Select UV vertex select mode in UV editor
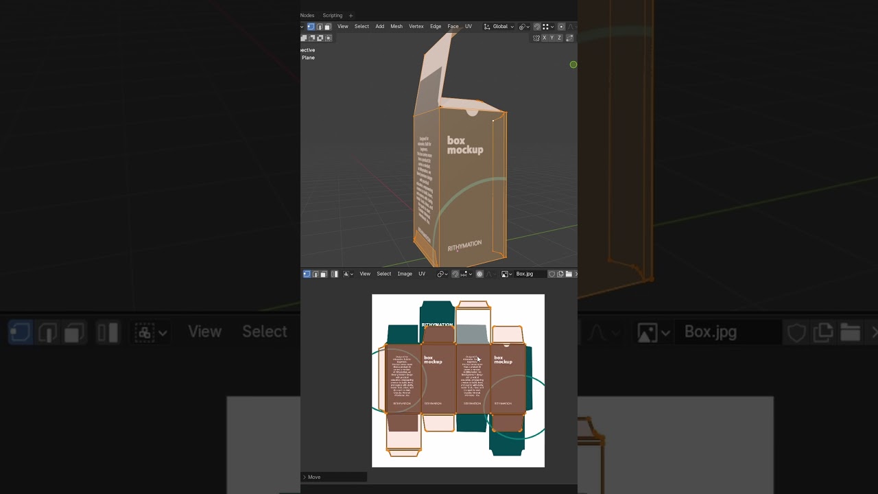 click(307, 274)
